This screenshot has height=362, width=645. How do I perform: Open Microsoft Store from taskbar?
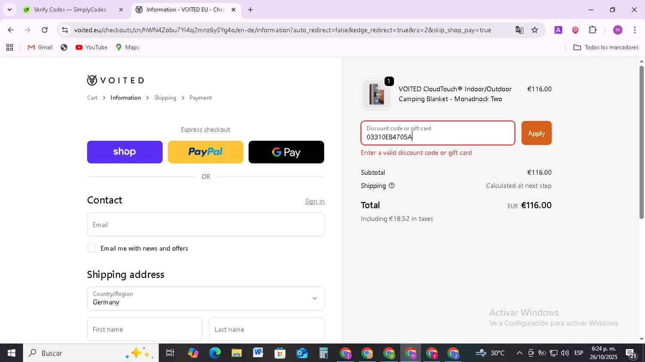(x=280, y=353)
